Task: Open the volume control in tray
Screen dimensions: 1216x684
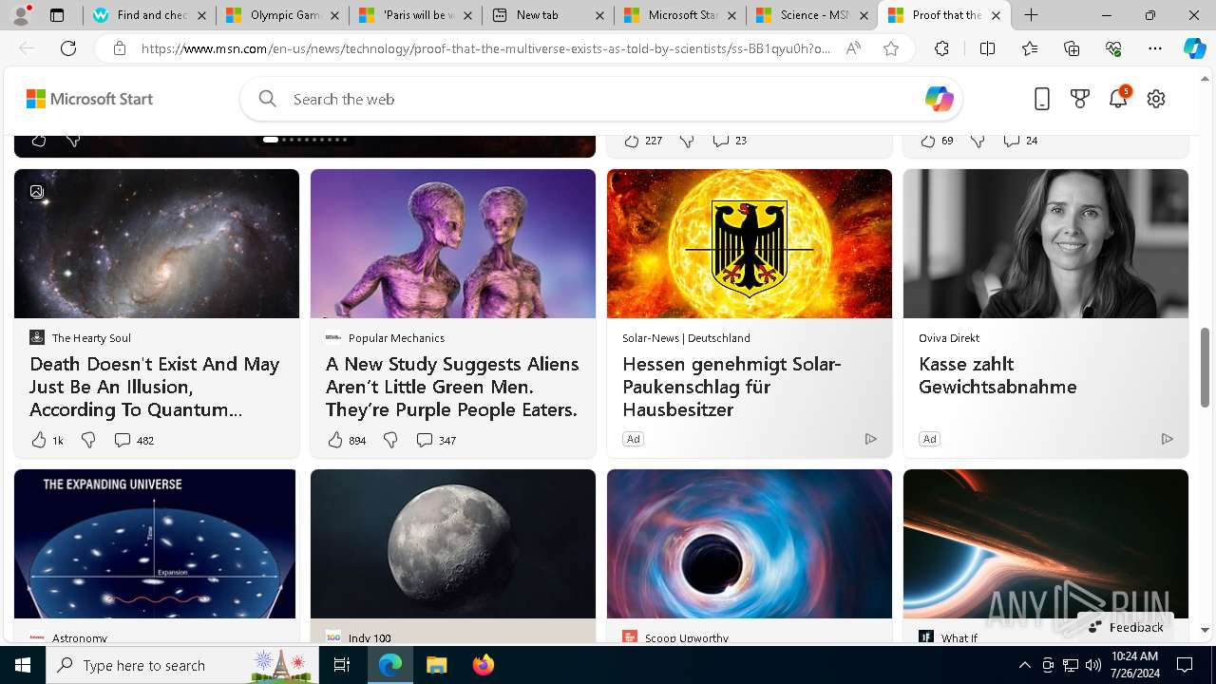Action: pyautogui.click(x=1093, y=665)
